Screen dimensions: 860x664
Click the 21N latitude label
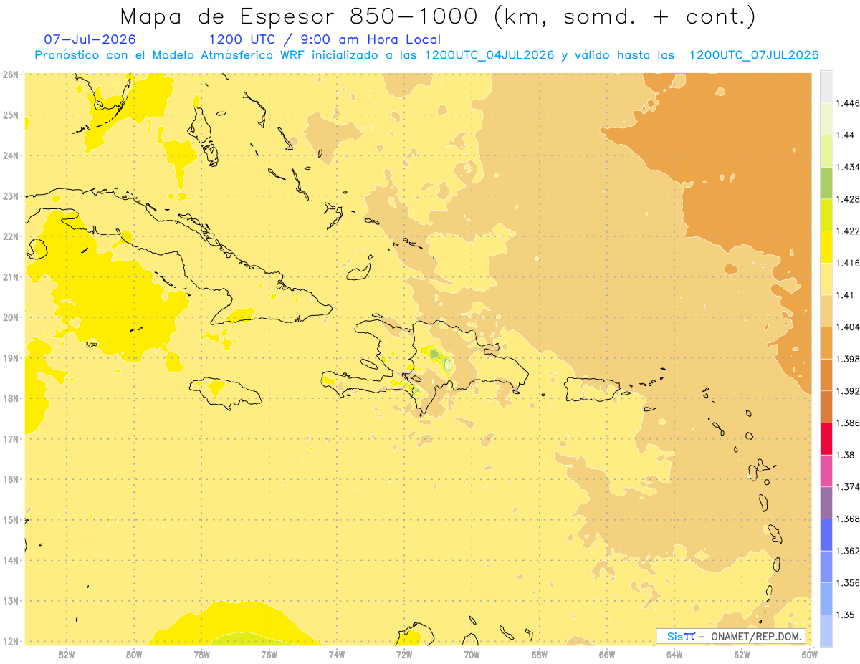pos(11,276)
